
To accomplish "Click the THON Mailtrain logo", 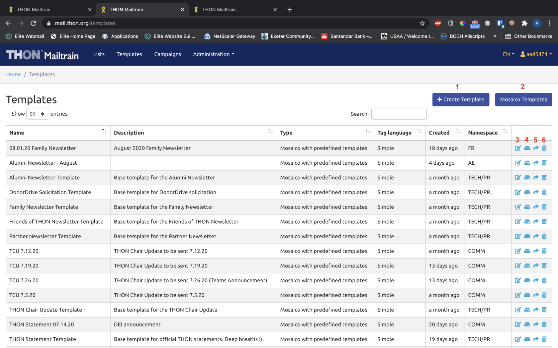I will (43, 55).
